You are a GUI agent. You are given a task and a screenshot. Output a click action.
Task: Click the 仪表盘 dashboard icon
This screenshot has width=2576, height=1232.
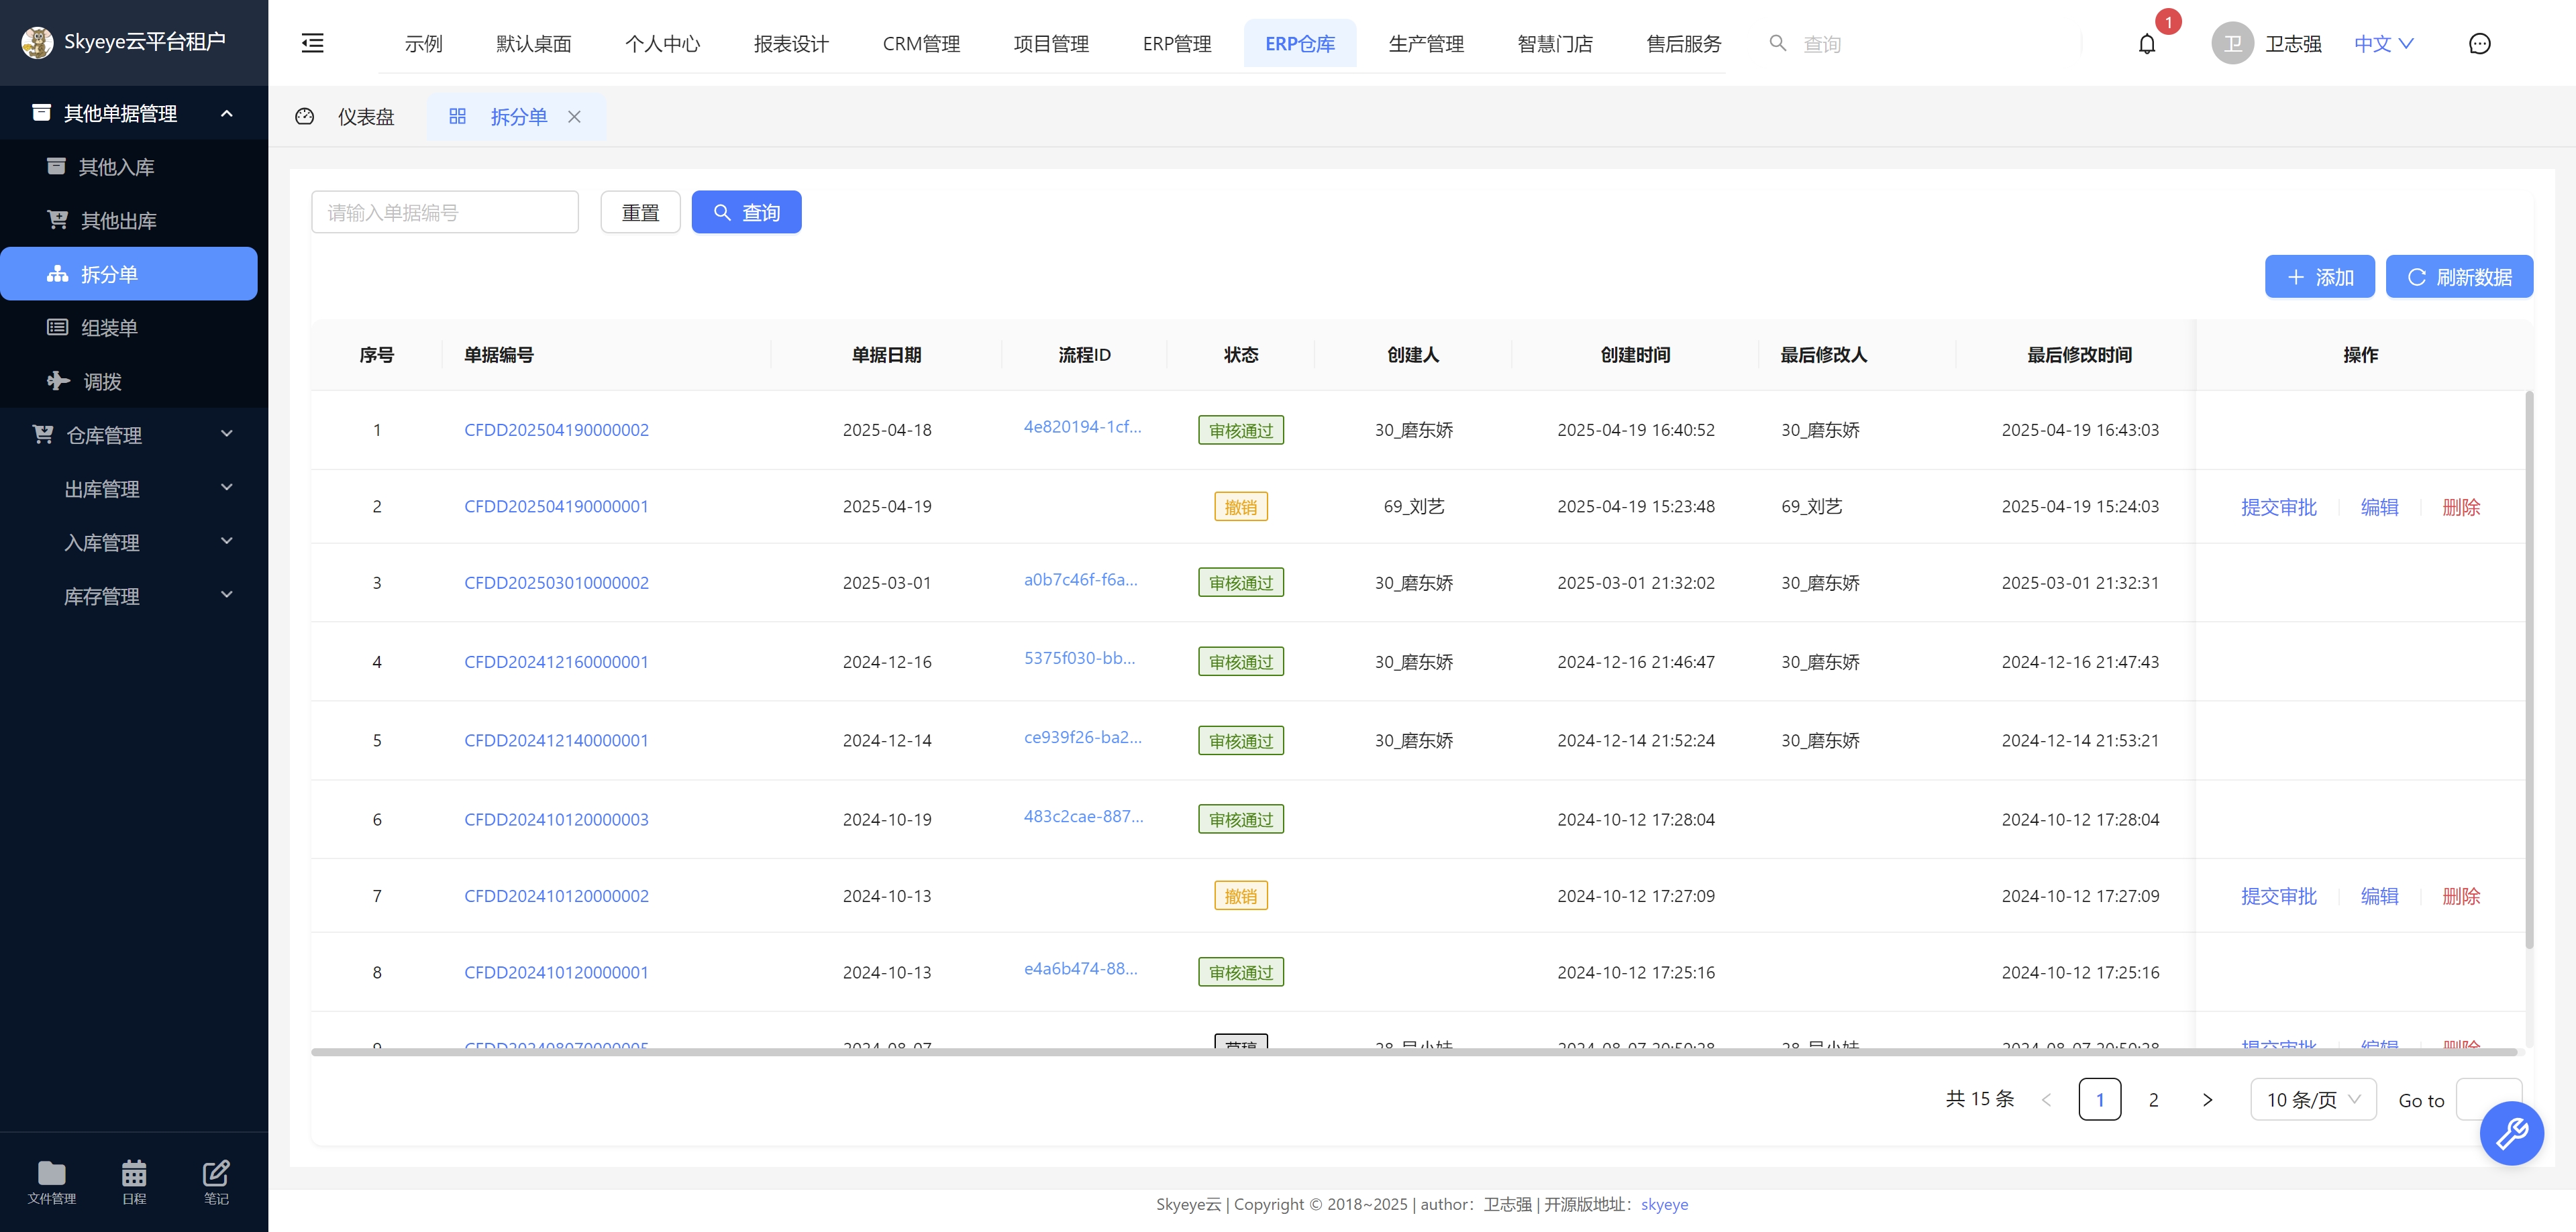(x=305, y=117)
